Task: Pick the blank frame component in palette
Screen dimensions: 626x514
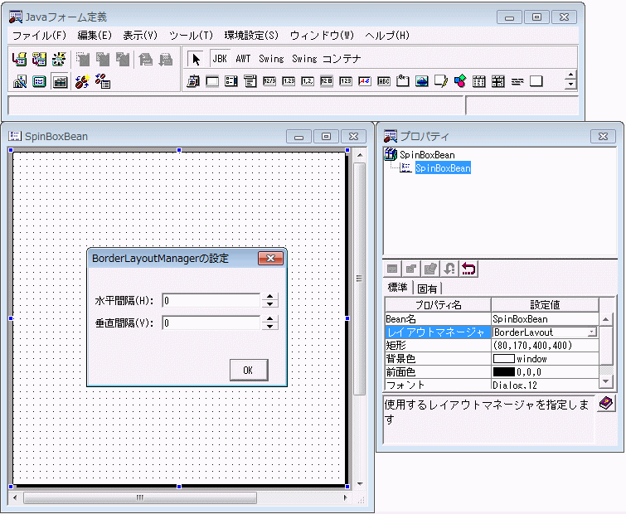Action: point(212,81)
